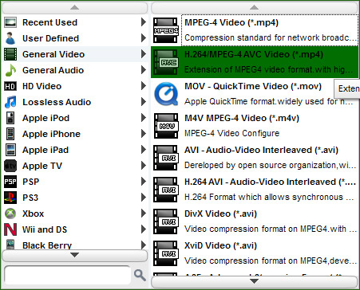Viewport: 360px width, 290px height.
Task: Click the AVI icon for H.264 AVI
Action: click(x=166, y=190)
